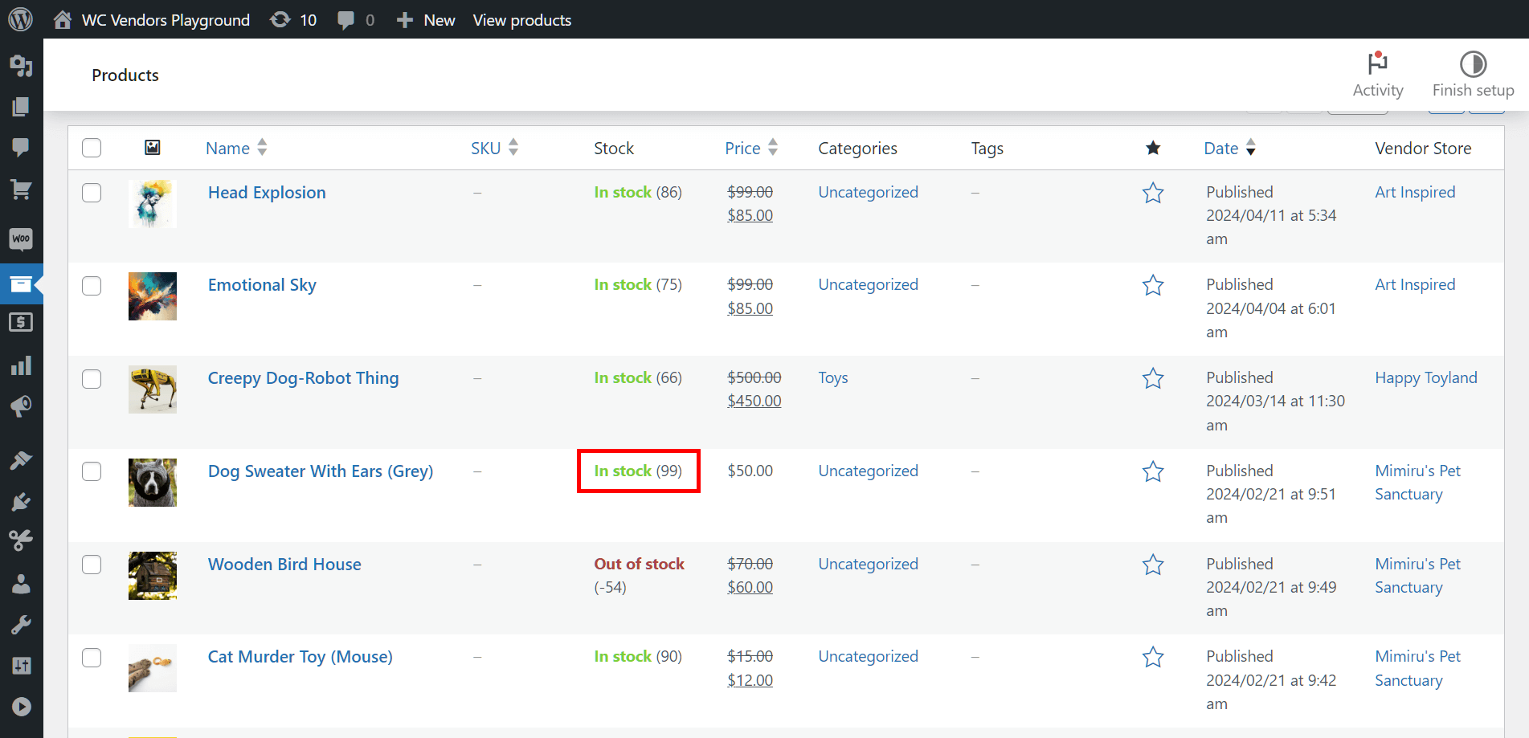
Task: Open the Marketing megaphone sidebar icon
Action: pos(21,406)
